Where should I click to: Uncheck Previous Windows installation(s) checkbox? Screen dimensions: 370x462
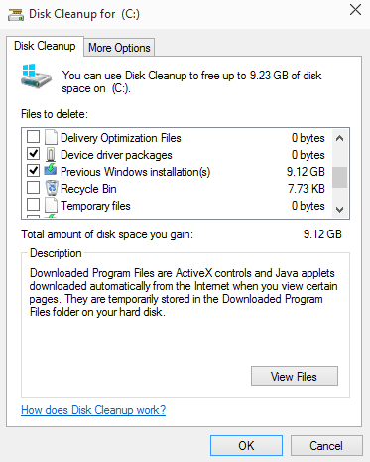(33, 170)
